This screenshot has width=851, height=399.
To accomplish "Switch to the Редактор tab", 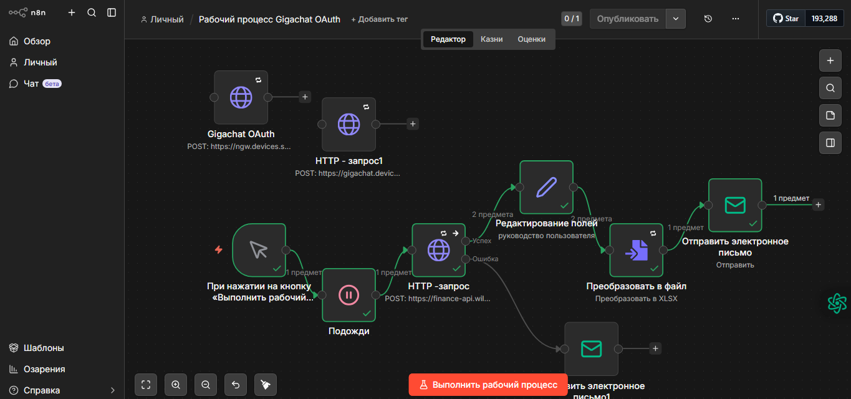I will click(x=448, y=39).
